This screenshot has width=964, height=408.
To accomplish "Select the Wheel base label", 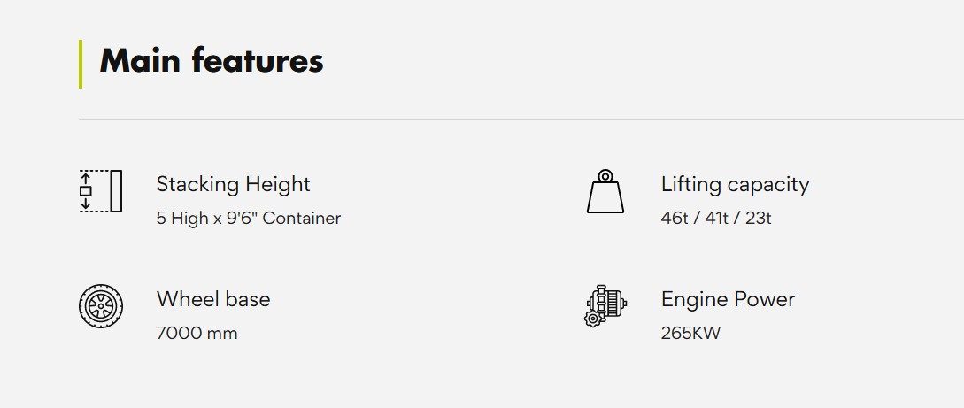I will pos(213,299).
